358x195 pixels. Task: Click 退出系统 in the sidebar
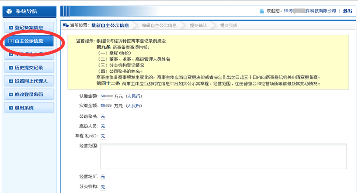tap(29, 108)
